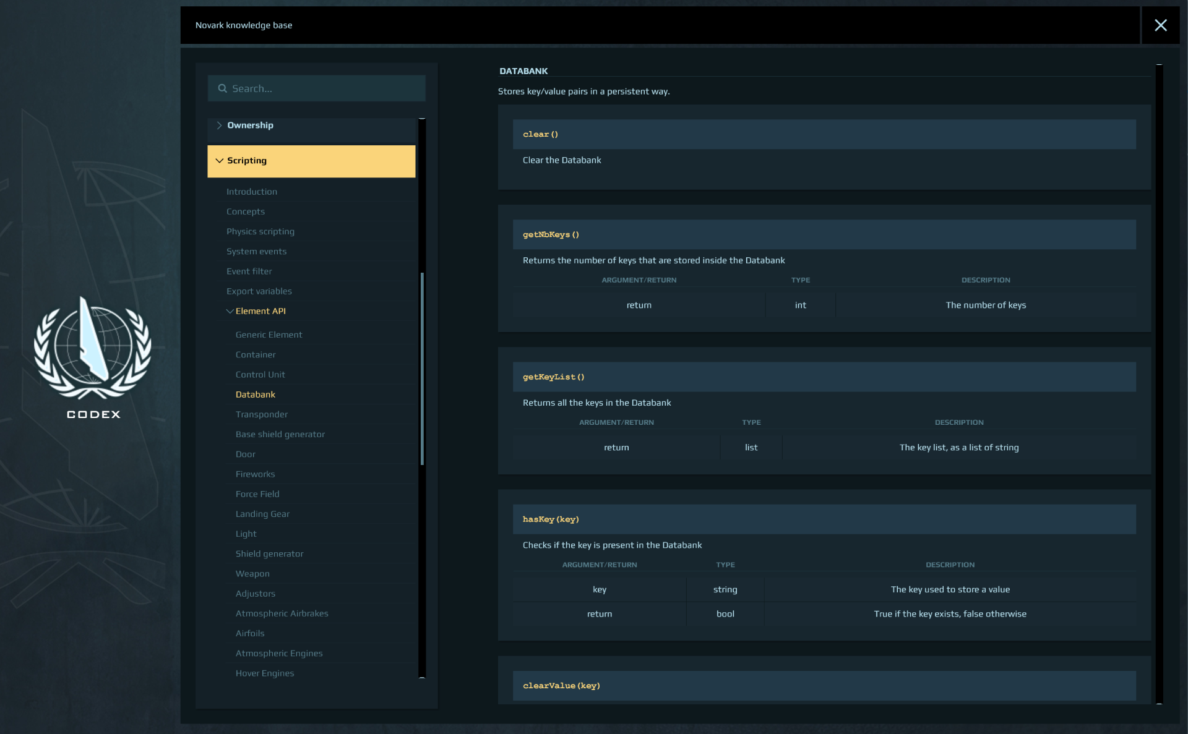Screen dimensions: 1188x734
Task: Collapse the Element API subsection
Action: (x=261, y=311)
